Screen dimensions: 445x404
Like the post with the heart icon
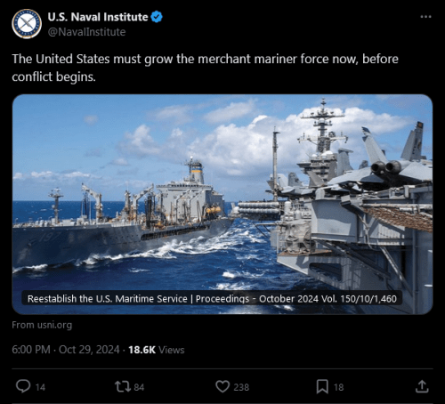(222, 386)
